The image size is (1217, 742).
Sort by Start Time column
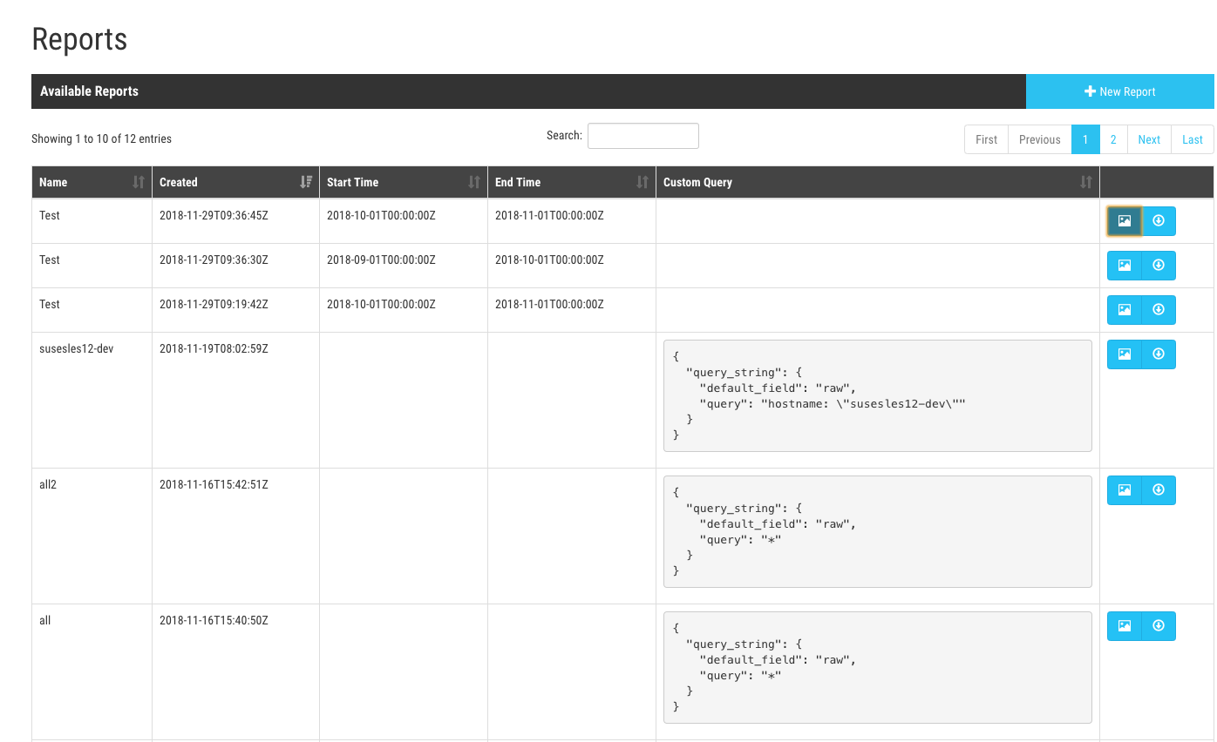[x=403, y=182]
